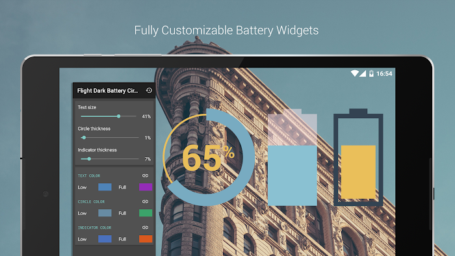455x256 pixels.
Task: Click the Flight Dark Battery Cir... title
Action: 108,91
